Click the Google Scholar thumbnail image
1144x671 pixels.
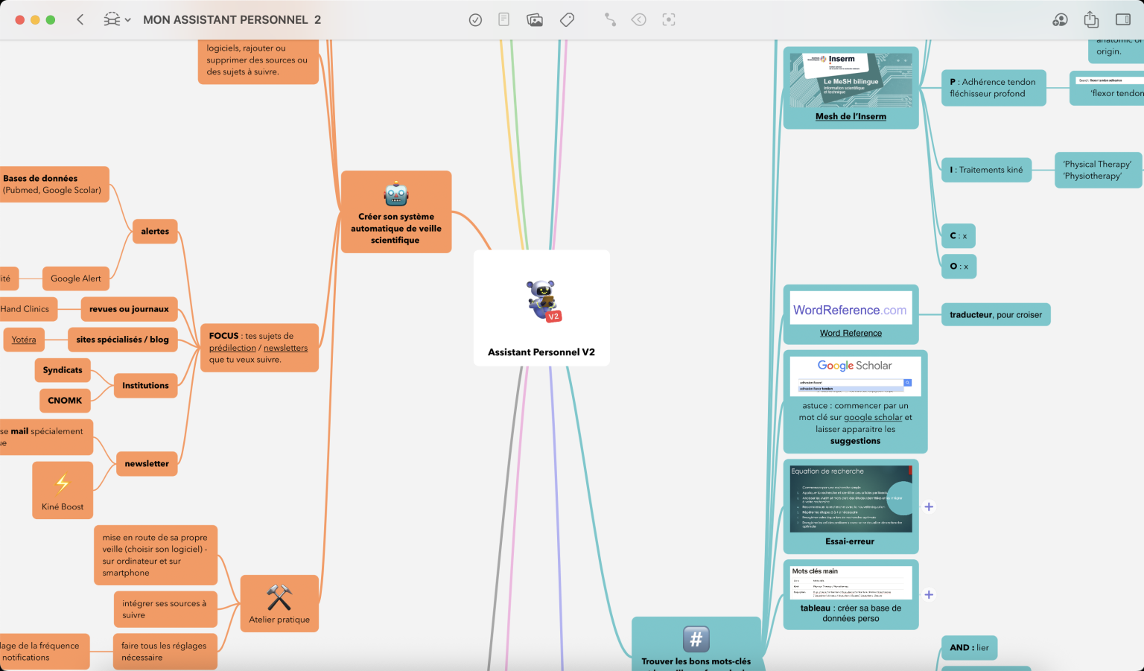click(855, 376)
